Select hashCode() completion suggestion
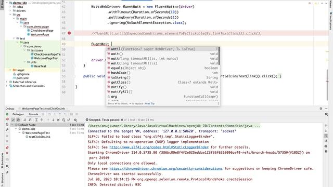 pyautogui.click(x=163, y=73)
